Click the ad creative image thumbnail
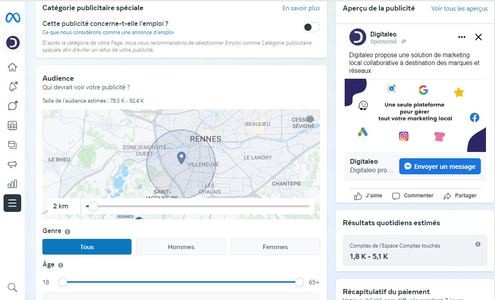The height and width of the screenshot is (300, 495). coord(415,116)
